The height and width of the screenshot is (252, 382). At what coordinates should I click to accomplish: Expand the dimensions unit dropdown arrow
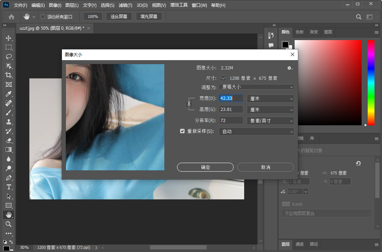223,78
